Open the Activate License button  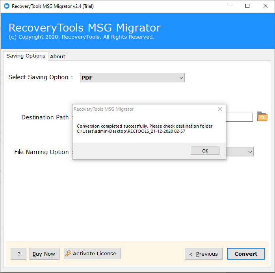tap(92, 254)
